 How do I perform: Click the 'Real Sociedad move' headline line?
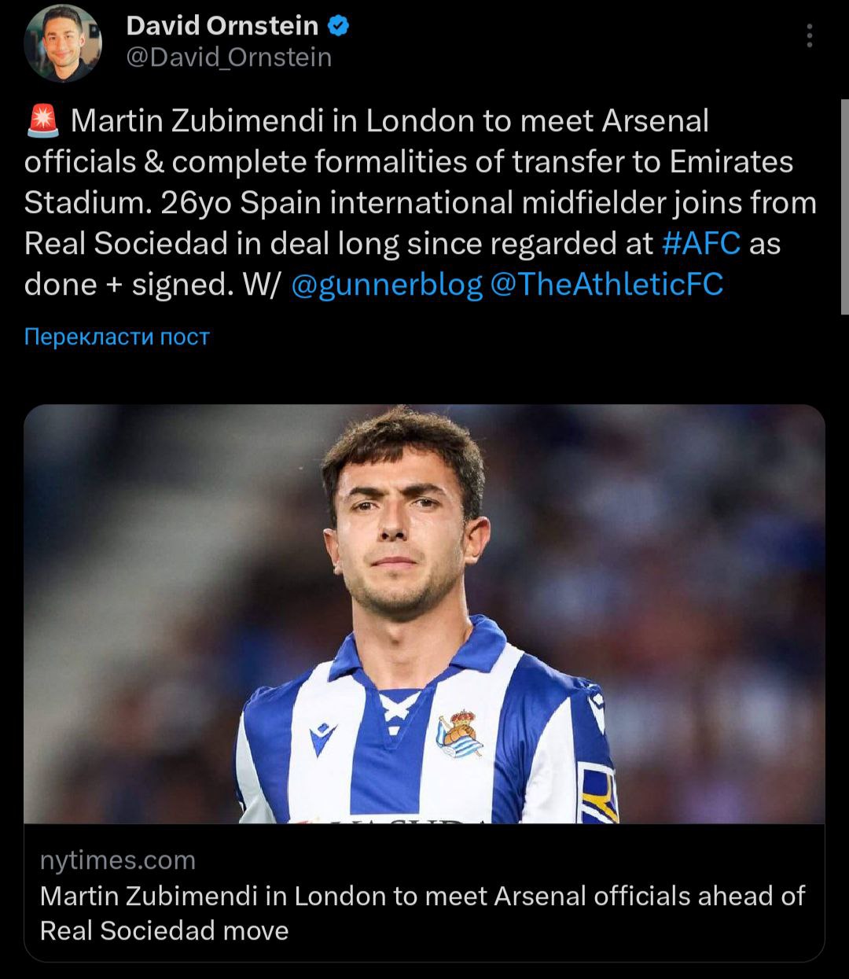164,931
